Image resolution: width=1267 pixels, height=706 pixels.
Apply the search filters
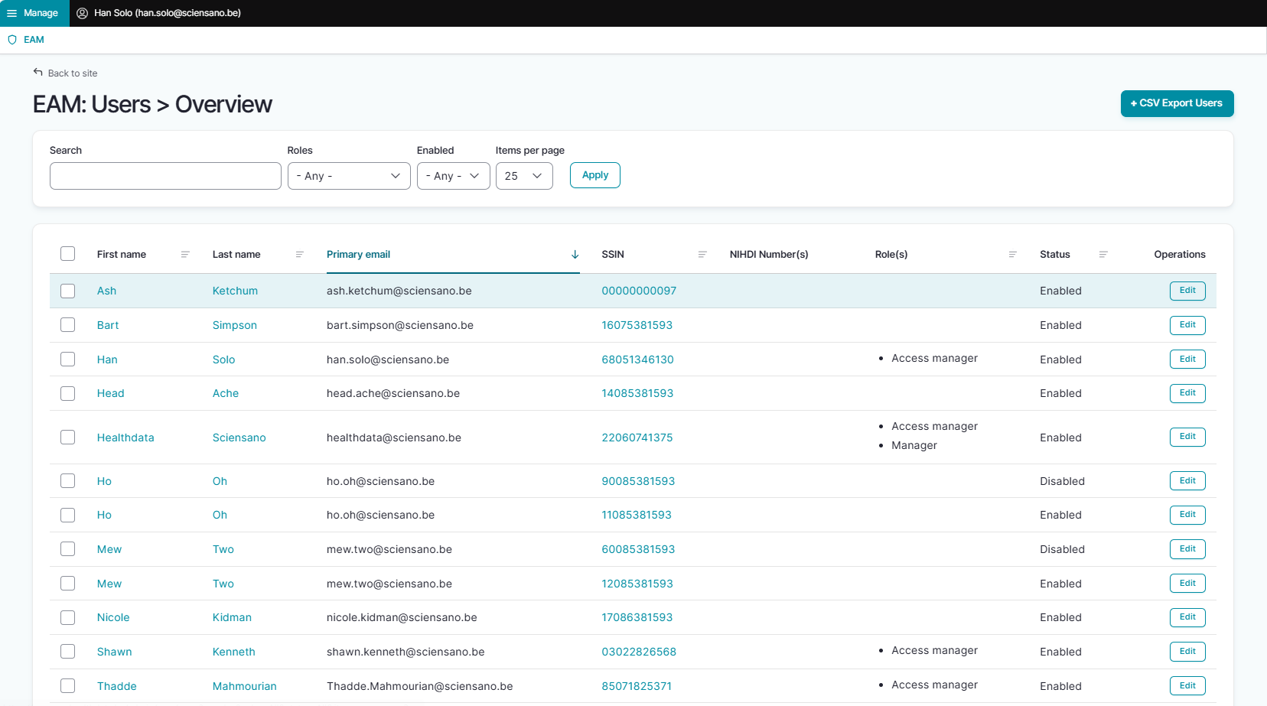[594, 175]
